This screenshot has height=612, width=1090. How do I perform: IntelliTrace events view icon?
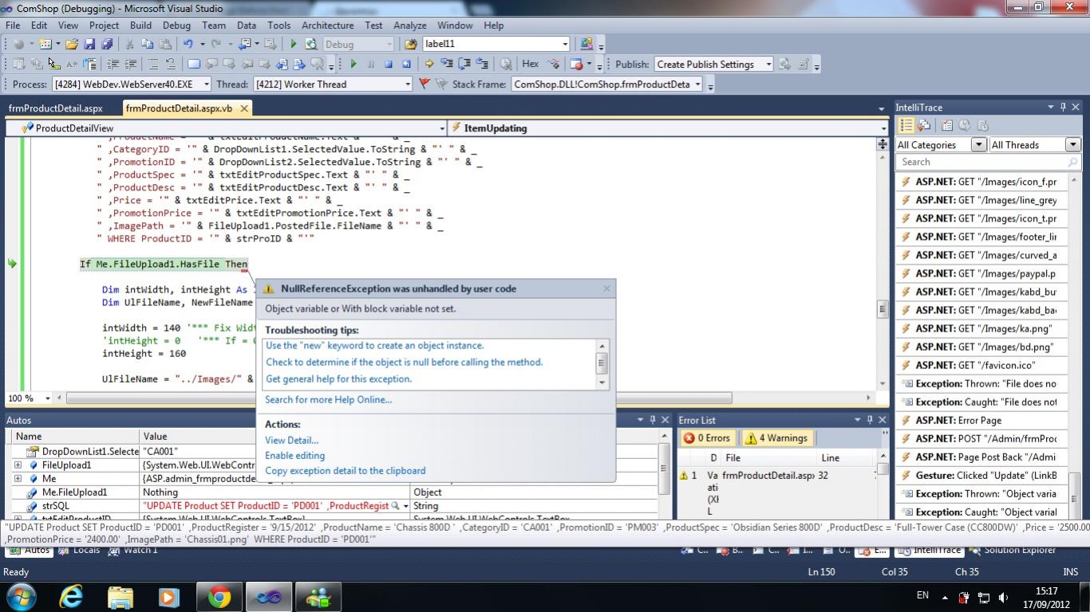pos(906,126)
